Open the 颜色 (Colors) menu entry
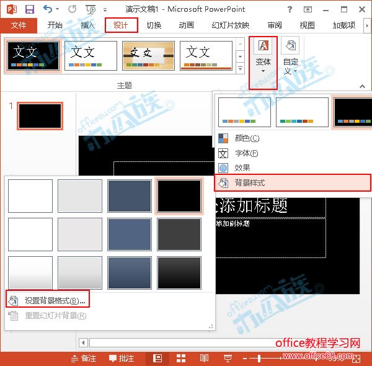The width and height of the screenshot is (372, 366). [246, 138]
